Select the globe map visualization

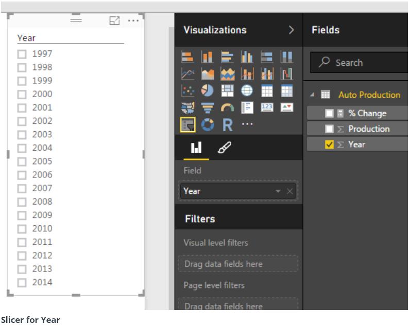(247, 91)
